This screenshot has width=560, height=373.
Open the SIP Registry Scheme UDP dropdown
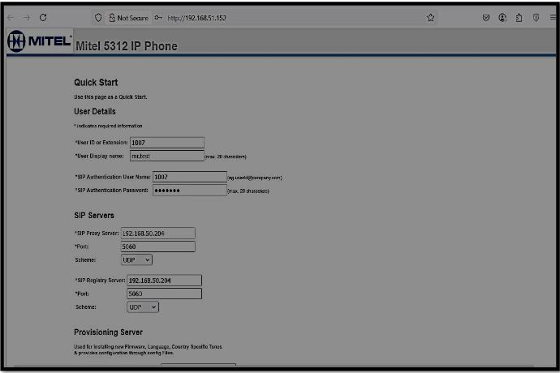coord(143,307)
